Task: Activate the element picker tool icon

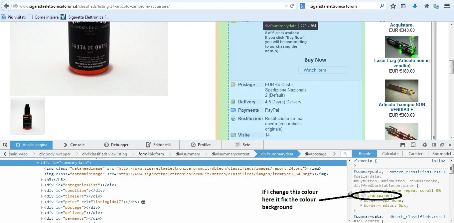Action: click(5, 145)
